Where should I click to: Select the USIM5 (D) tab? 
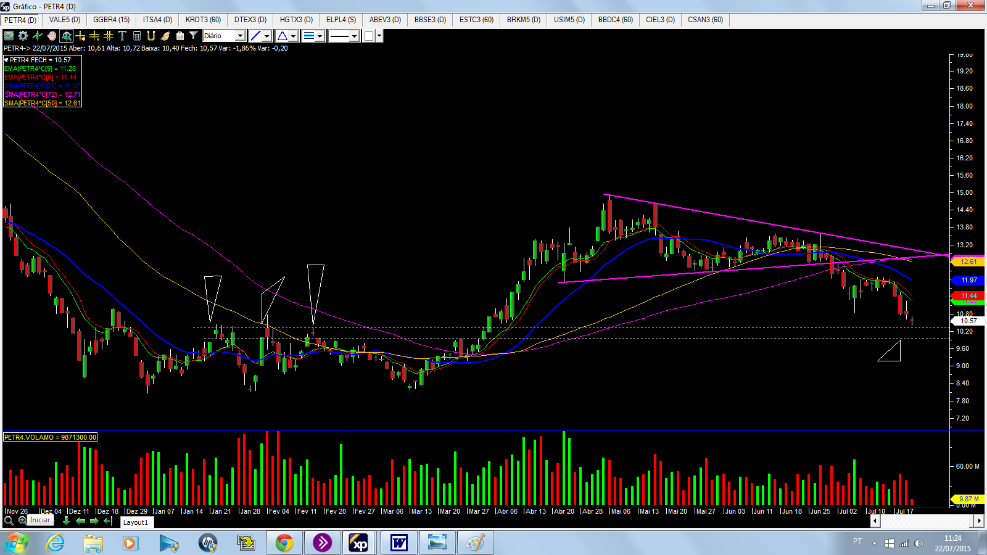click(569, 20)
